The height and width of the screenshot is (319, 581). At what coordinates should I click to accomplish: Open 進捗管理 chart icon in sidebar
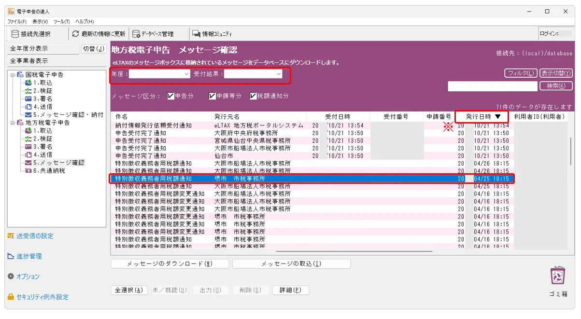coord(11,256)
